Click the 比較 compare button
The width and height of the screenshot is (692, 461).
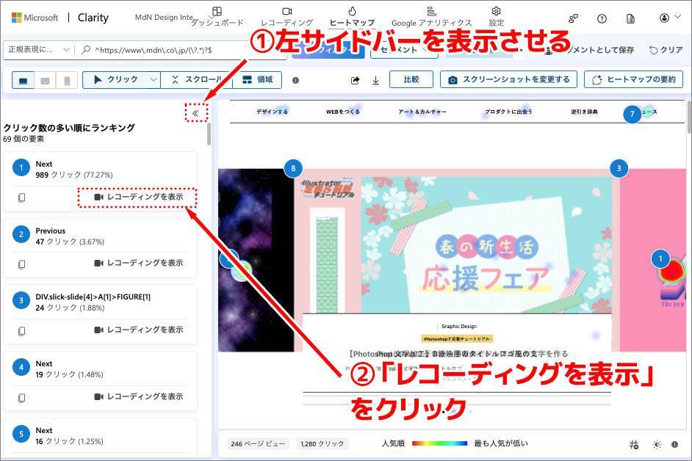(411, 79)
